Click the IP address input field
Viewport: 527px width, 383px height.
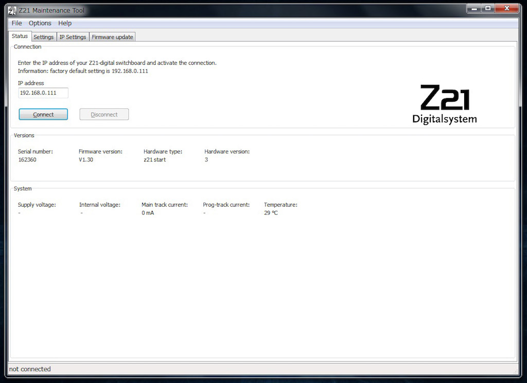[x=43, y=93]
